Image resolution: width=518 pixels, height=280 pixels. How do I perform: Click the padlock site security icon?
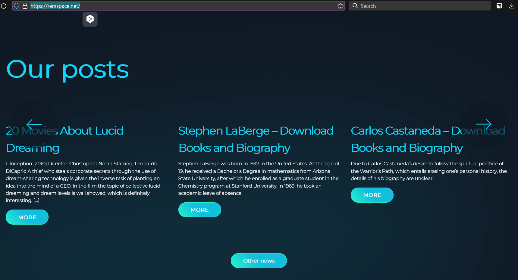(x=25, y=6)
